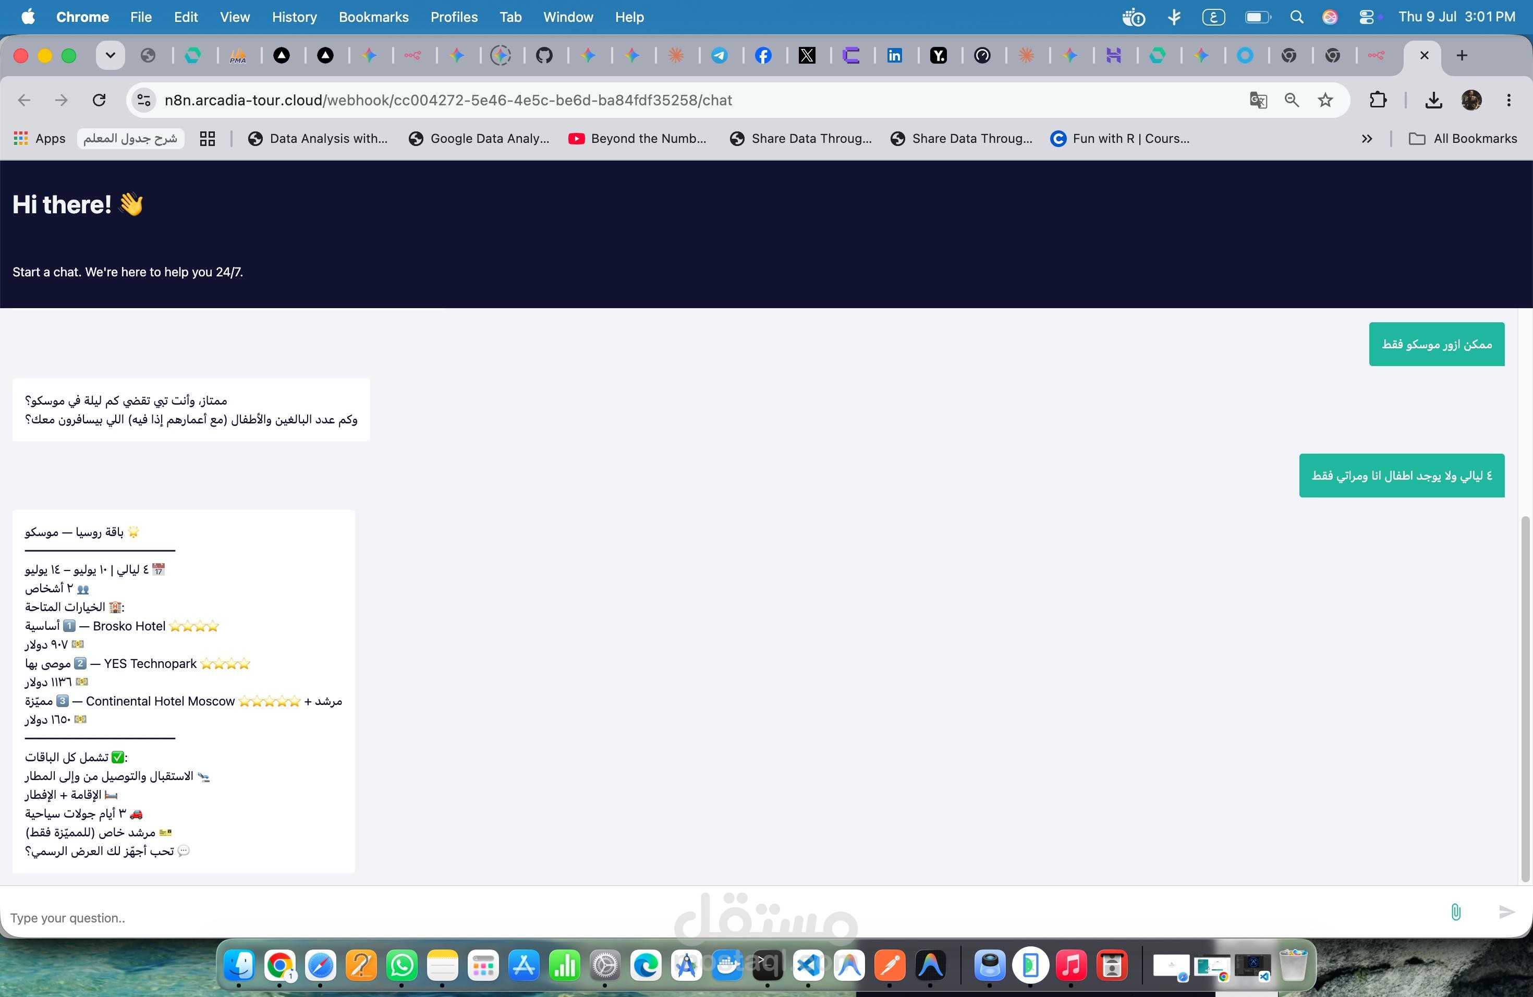
Task: Open the Window menu
Action: (x=568, y=17)
